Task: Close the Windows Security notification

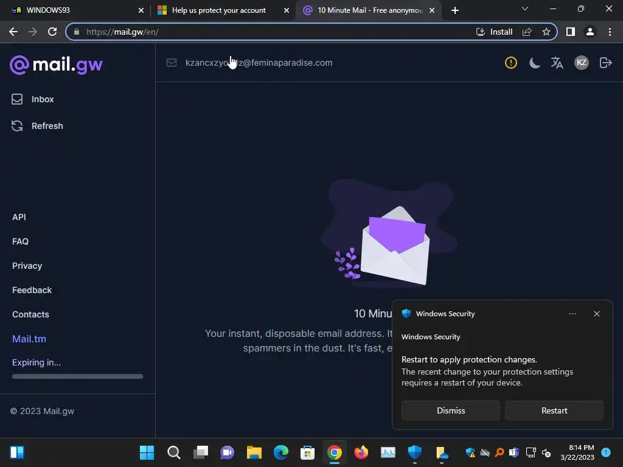Action: point(597,314)
